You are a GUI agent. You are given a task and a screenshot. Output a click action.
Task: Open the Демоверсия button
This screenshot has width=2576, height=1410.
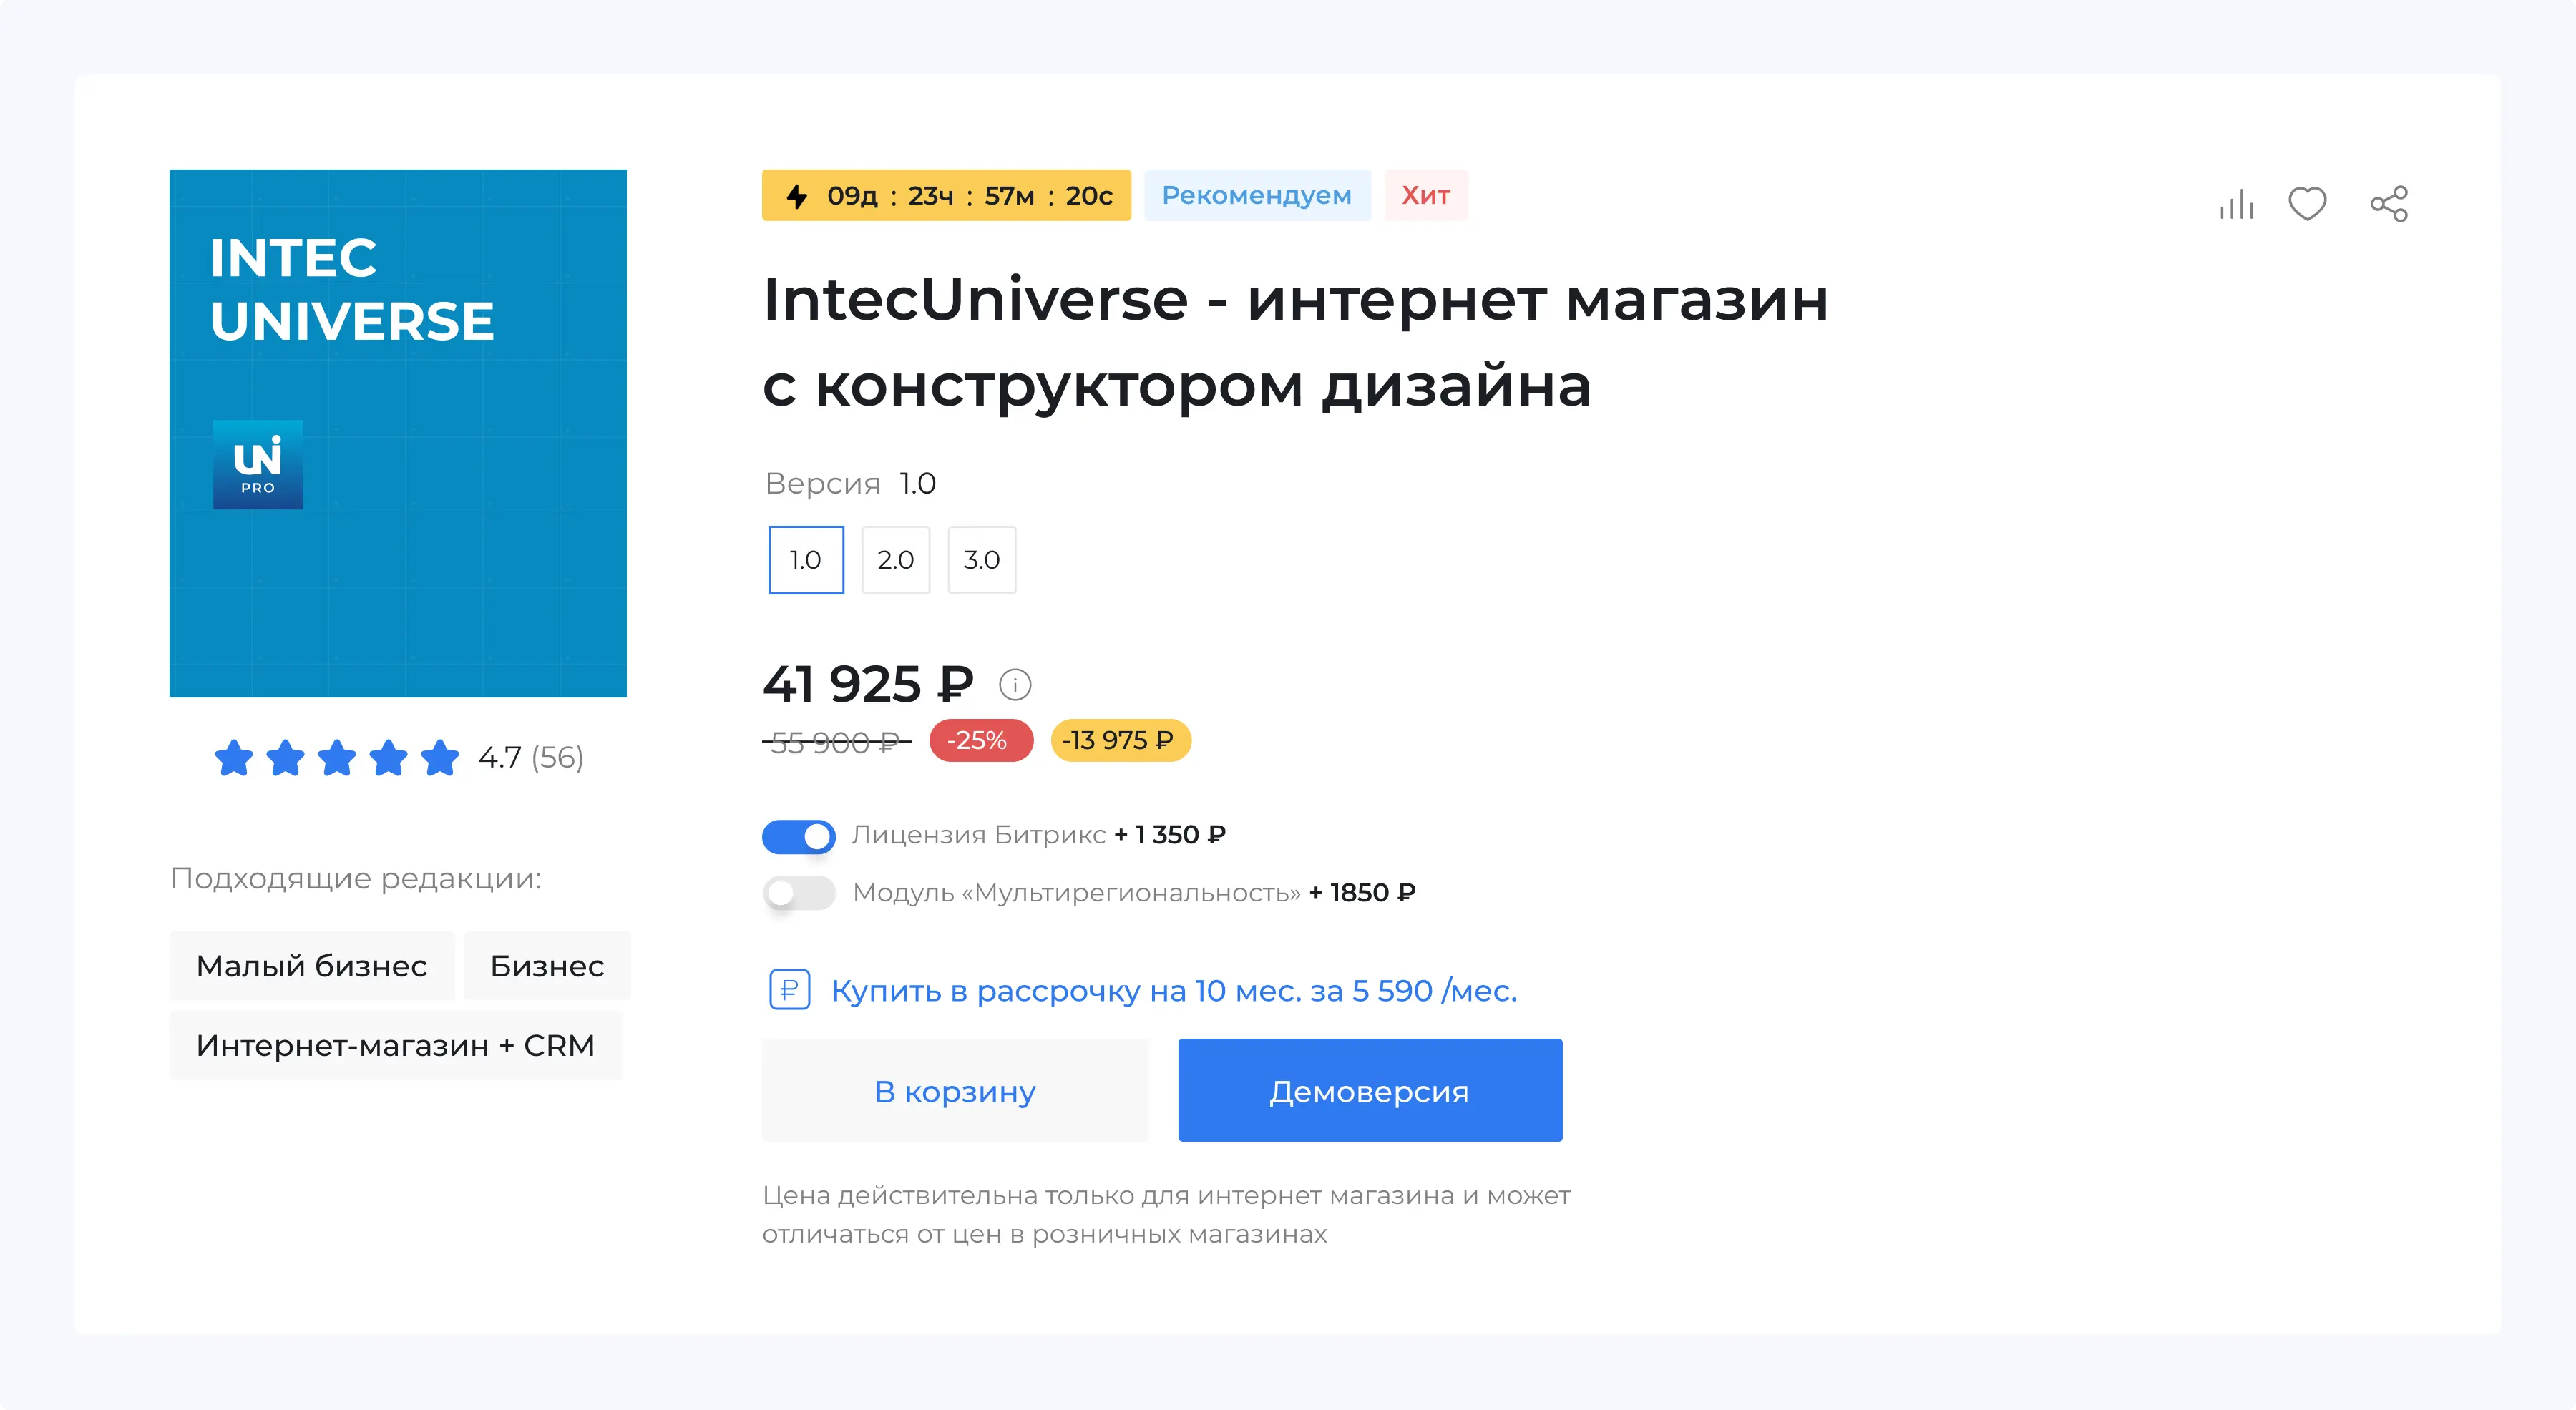pos(1370,1090)
